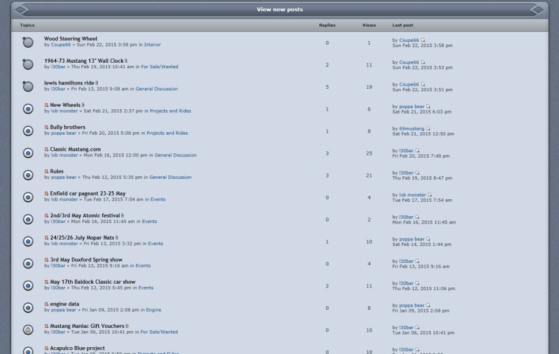The image size is (559, 354).
Task: Open the Engine forum link on engine data row
Action: pos(153,310)
